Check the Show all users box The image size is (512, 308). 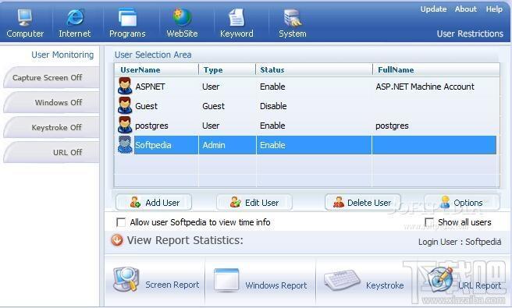point(429,222)
